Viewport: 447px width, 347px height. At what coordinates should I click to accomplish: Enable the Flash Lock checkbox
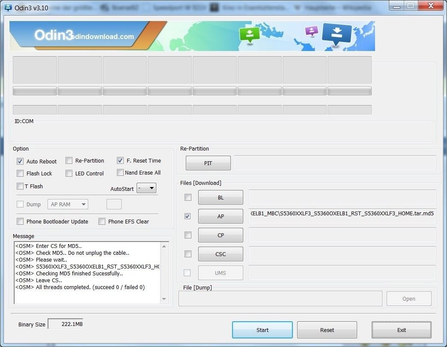(20, 173)
